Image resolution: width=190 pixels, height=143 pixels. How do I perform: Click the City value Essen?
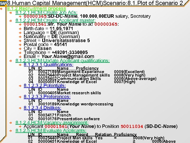44,48
